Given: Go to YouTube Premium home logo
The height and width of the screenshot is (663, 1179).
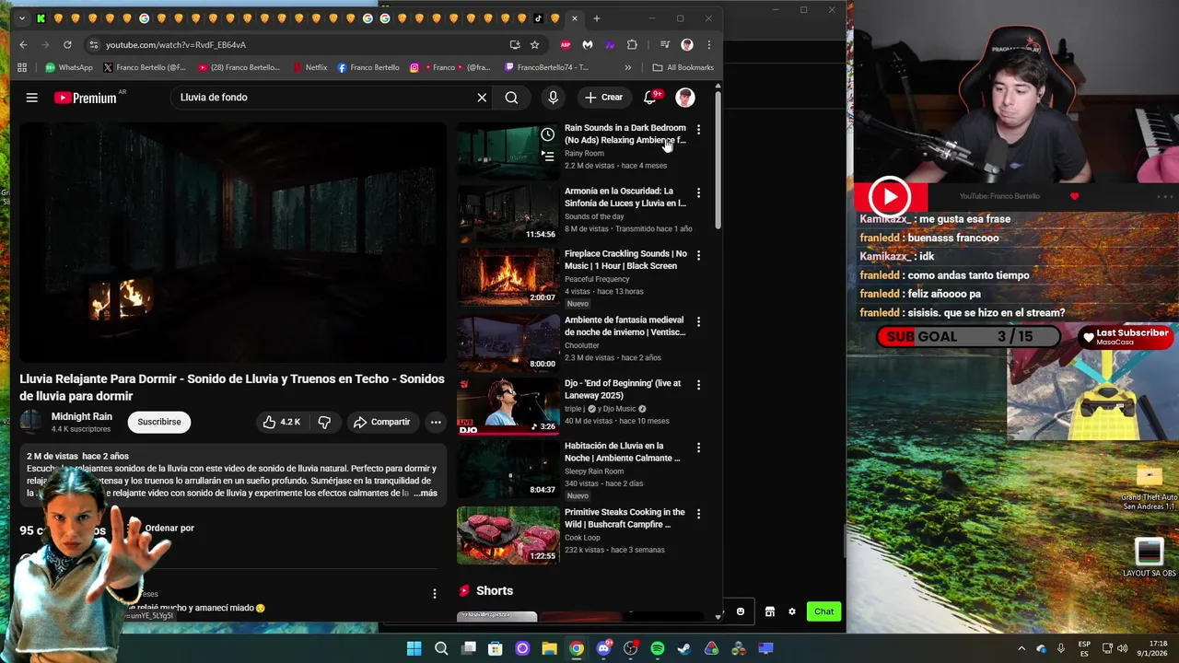Looking at the screenshot, I should click(86, 98).
